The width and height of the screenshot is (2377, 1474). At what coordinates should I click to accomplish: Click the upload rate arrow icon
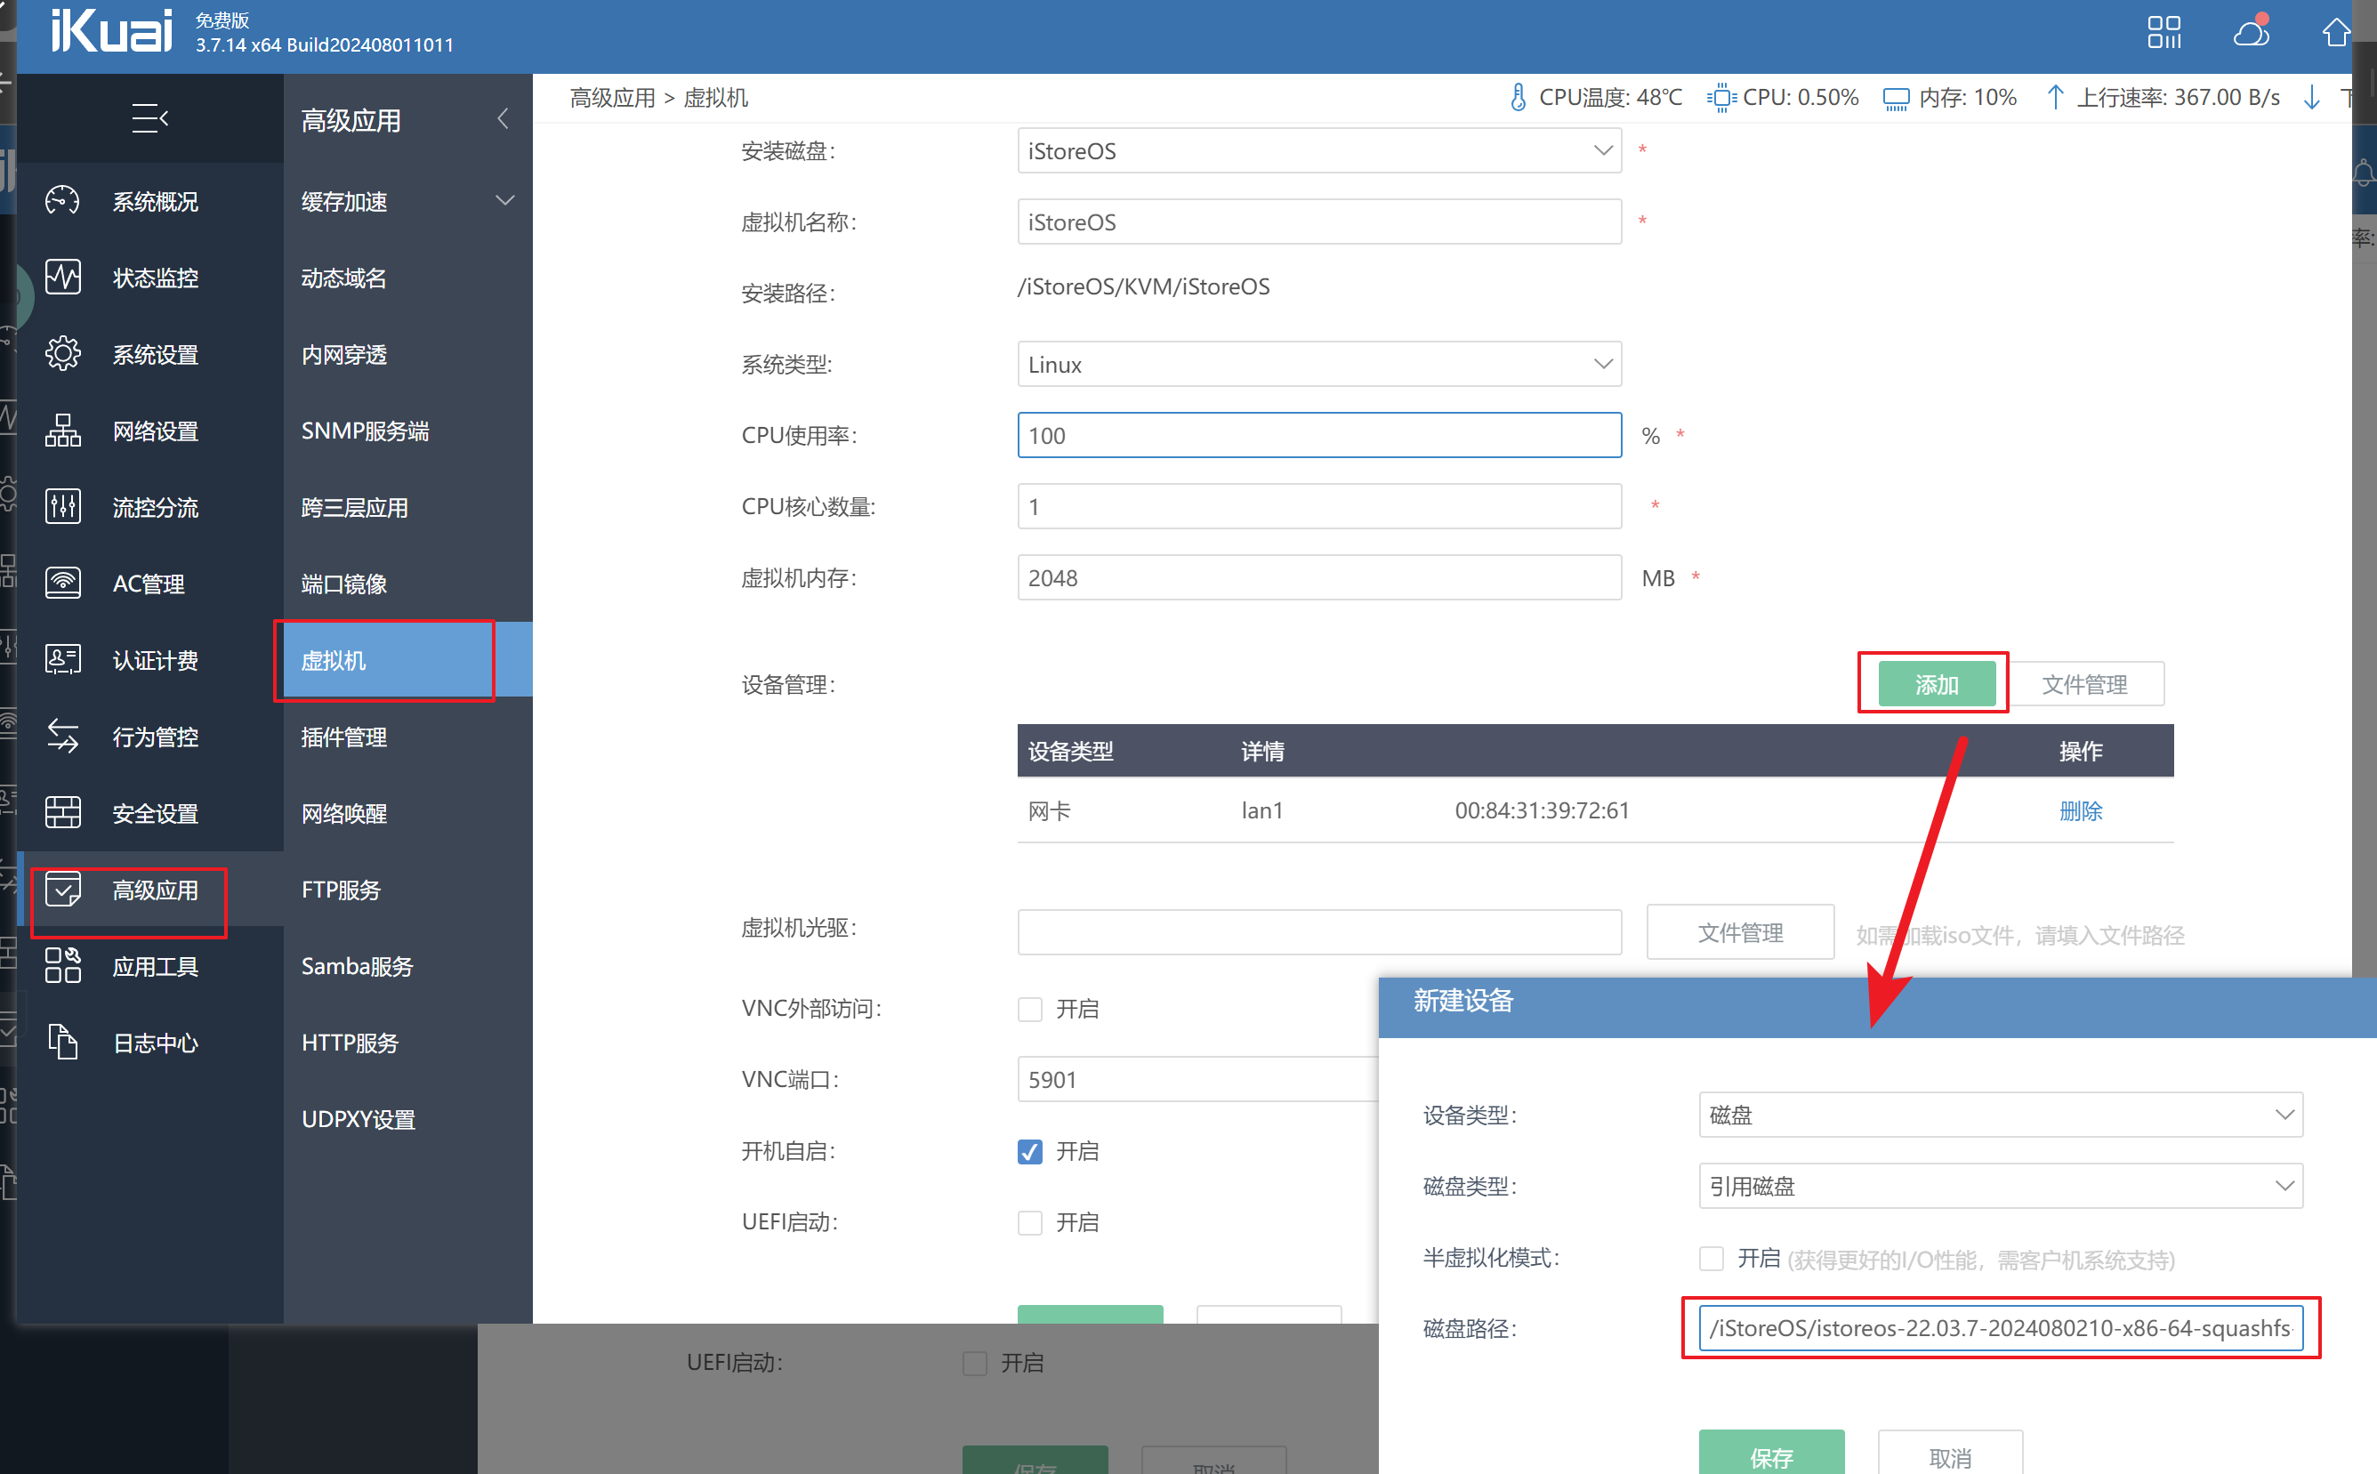[x=2054, y=98]
